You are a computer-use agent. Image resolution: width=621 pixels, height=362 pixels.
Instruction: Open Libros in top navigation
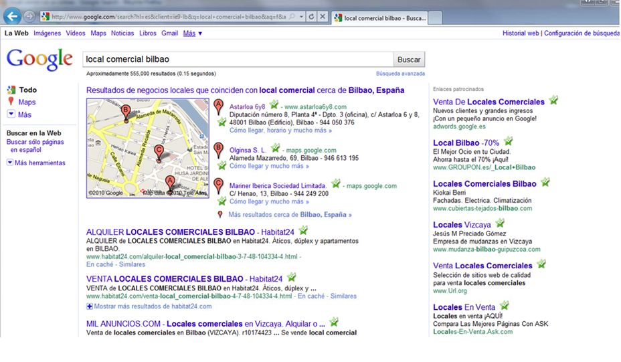click(148, 33)
